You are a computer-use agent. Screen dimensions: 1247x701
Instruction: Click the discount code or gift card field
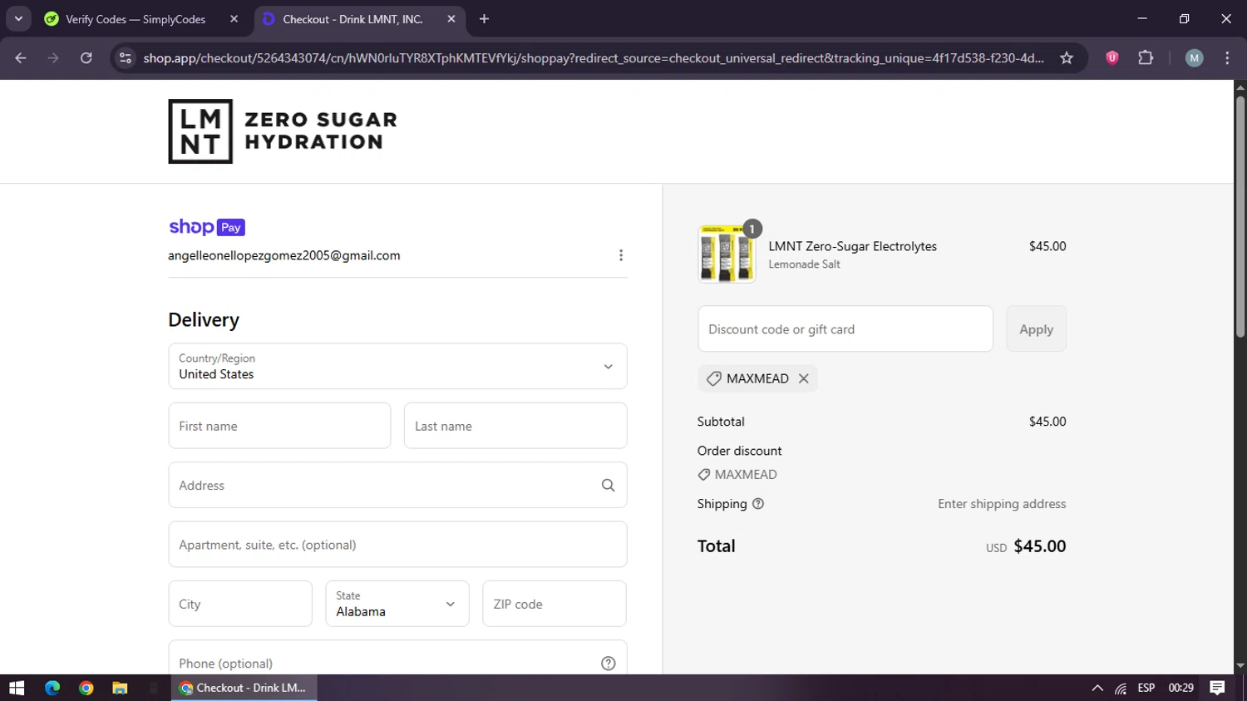(x=845, y=329)
